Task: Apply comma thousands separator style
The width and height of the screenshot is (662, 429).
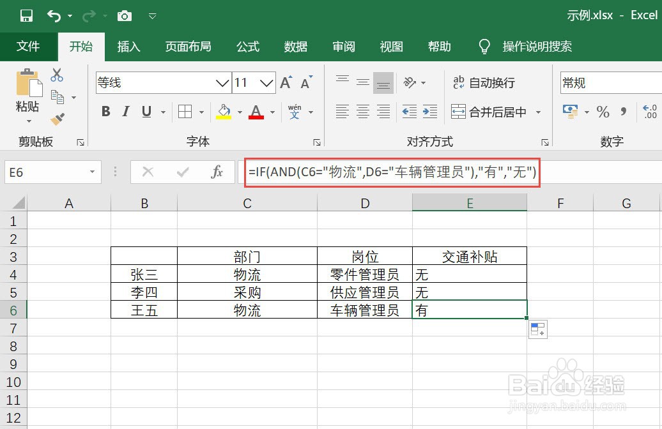Action: (x=622, y=112)
